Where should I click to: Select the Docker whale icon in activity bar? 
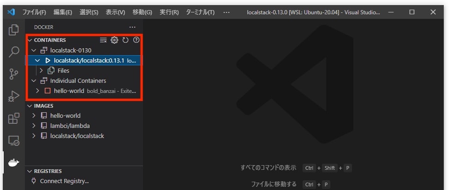point(13,162)
